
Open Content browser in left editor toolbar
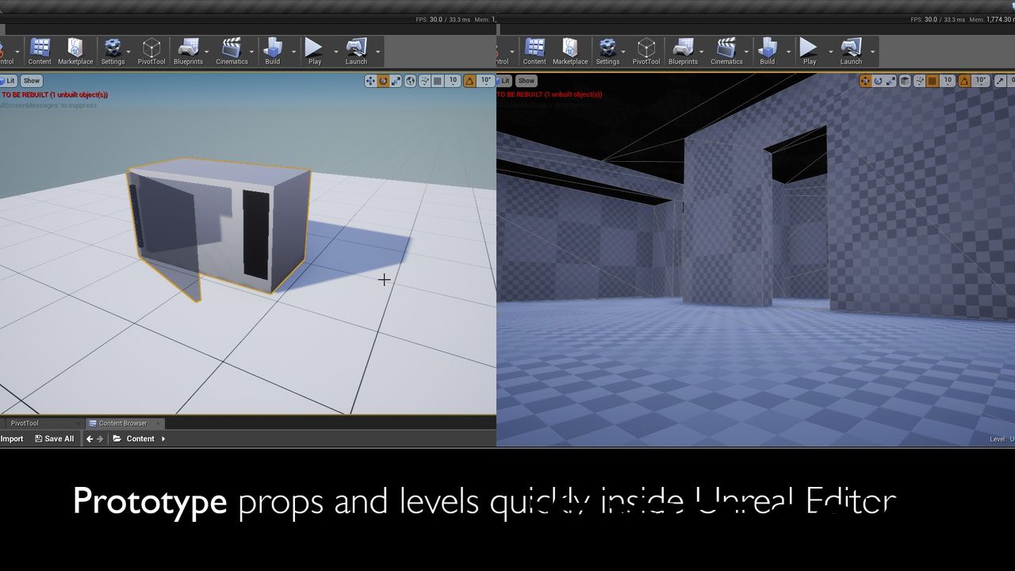pyautogui.click(x=40, y=51)
